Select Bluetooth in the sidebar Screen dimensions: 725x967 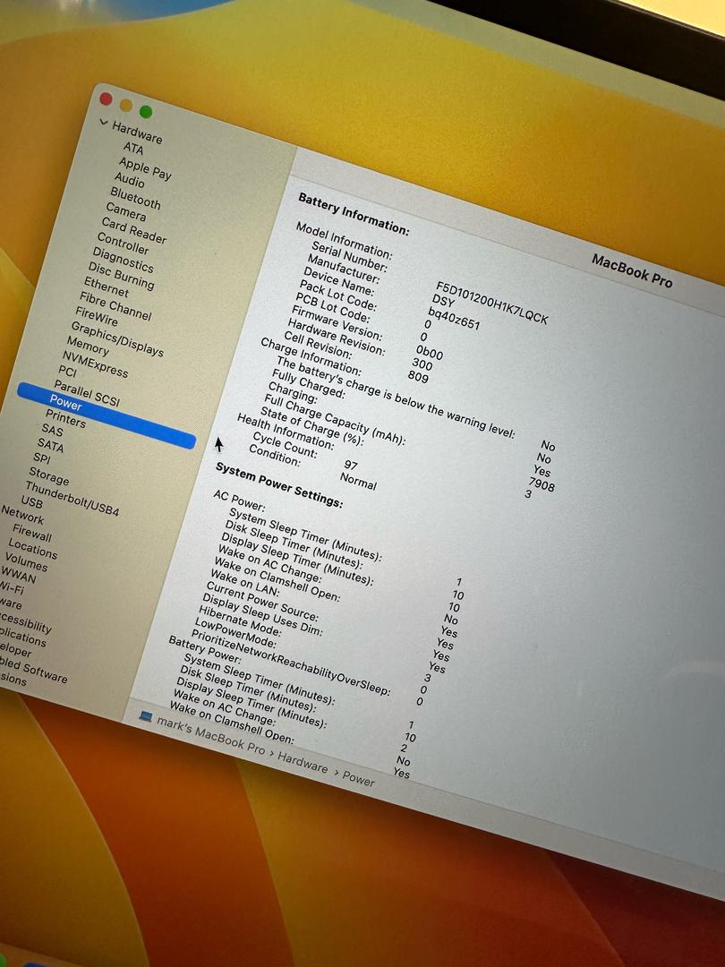pos(135,198)
